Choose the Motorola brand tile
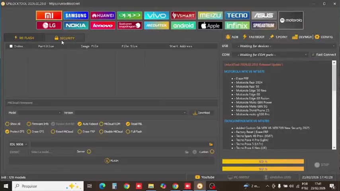 pyautogui.click(x=291, y=20)
